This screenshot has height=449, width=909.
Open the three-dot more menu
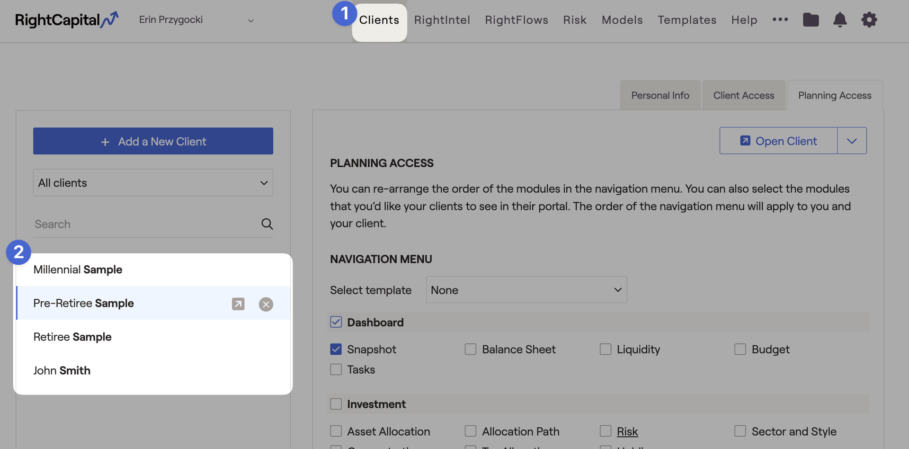click(x=780, y=19)
